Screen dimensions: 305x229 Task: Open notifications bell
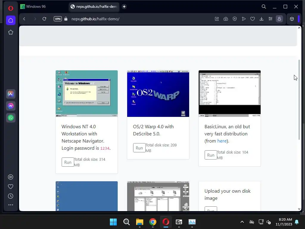click(x=297, y=222)
